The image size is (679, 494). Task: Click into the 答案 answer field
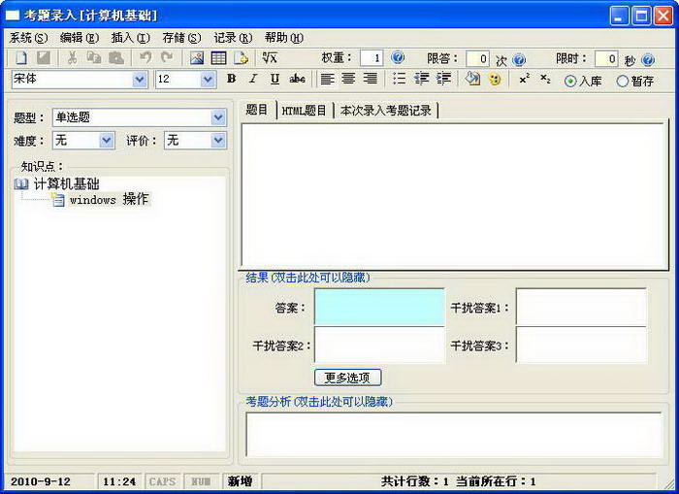[379, 307]
